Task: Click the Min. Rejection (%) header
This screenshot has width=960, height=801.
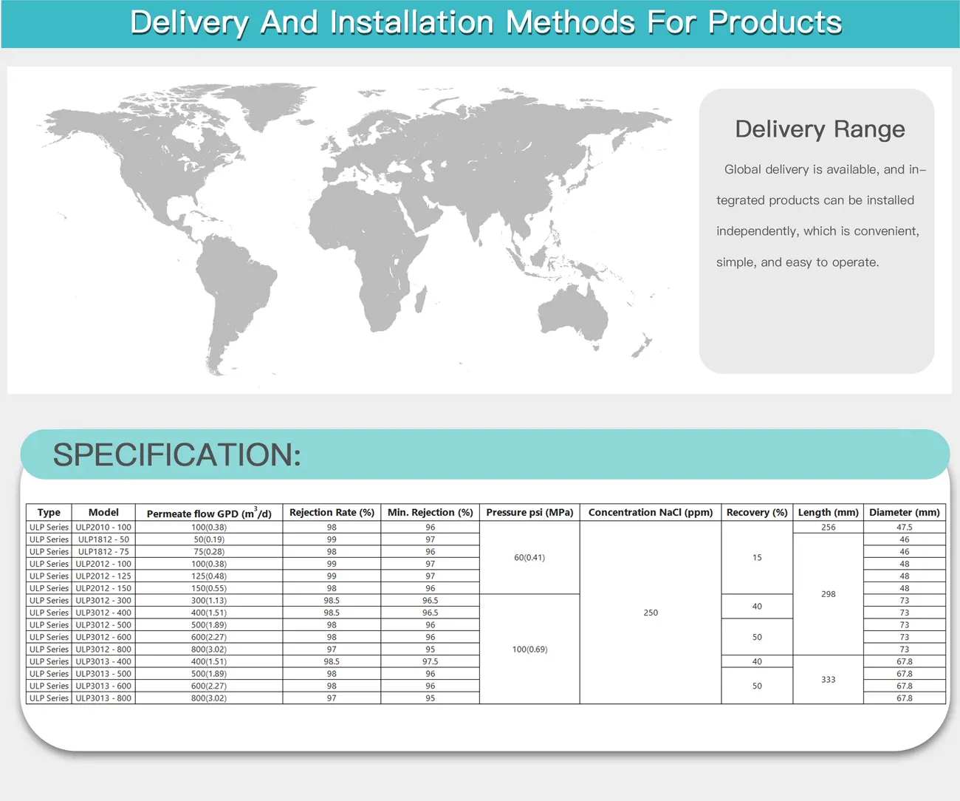Action: coord(431,512)
